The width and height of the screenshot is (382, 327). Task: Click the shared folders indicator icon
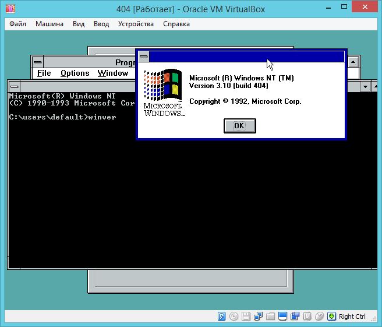pyautogui.click(x=270, y=317)
